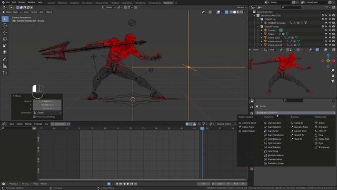Click the Playback button in the timeline footer
This screenshot has width=337, height=190.
15,184
